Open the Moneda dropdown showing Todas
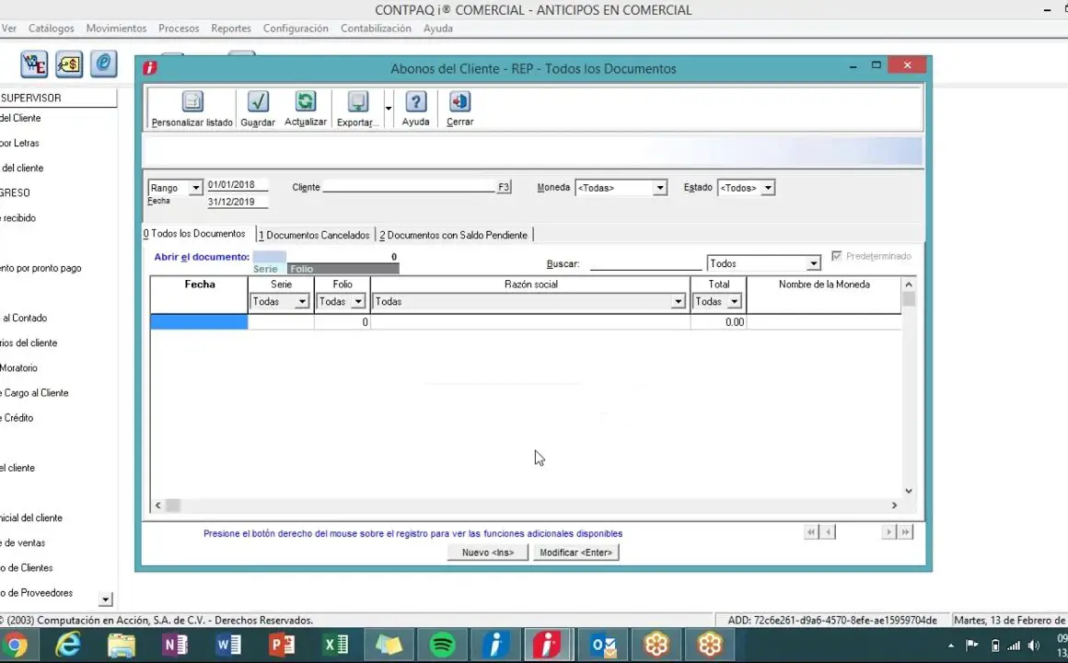Image resolution: width=1068 pixels, height=663 pixels. coord(659,188)
